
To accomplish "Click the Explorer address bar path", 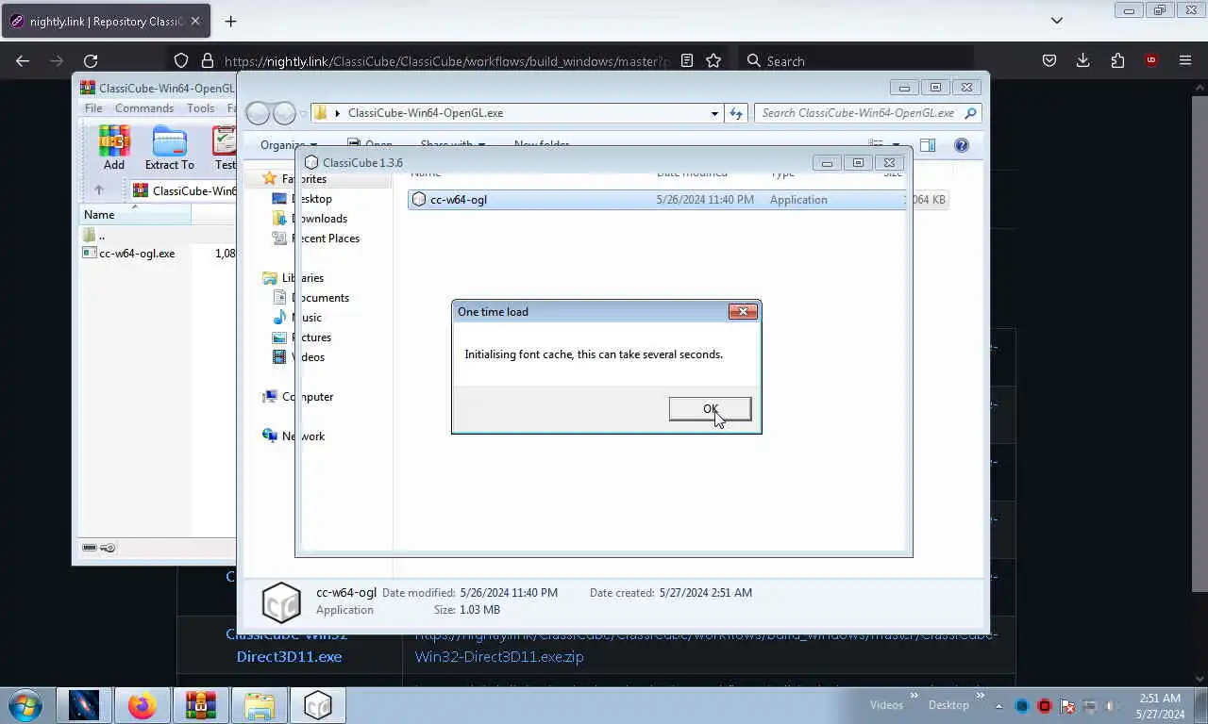I will point(426,112).
